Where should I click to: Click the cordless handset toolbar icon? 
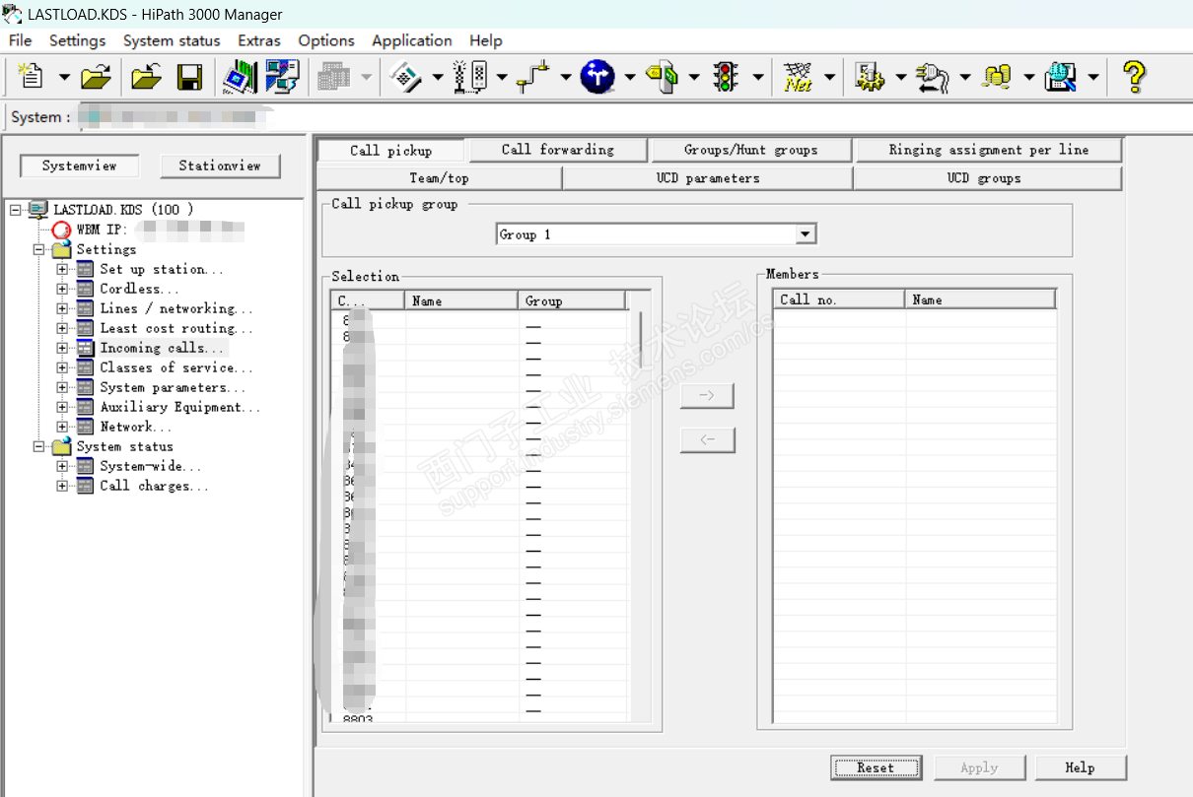(x=470, y=76)
